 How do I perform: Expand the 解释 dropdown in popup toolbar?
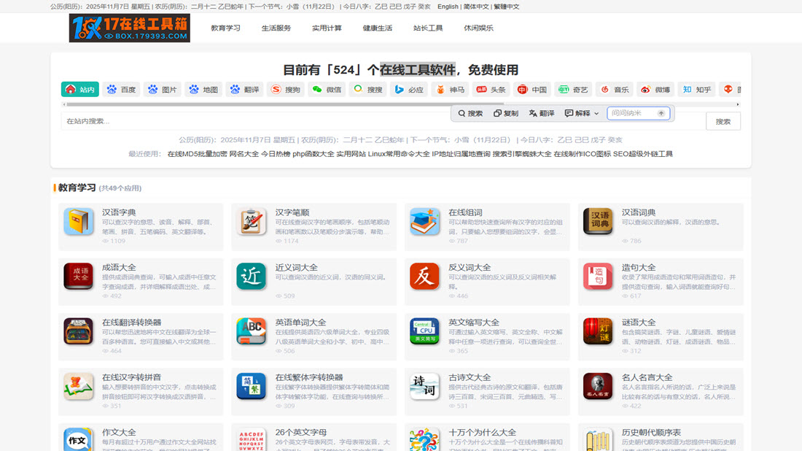coord(583,114)
